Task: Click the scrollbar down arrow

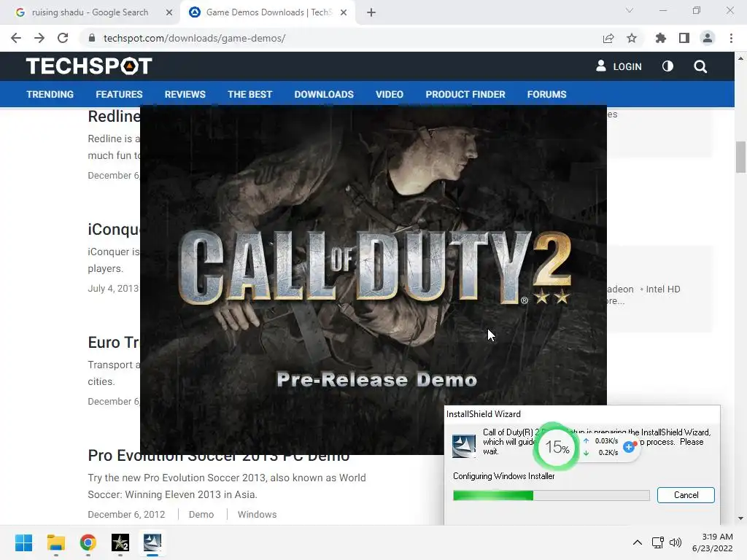Action: point(740,518)
